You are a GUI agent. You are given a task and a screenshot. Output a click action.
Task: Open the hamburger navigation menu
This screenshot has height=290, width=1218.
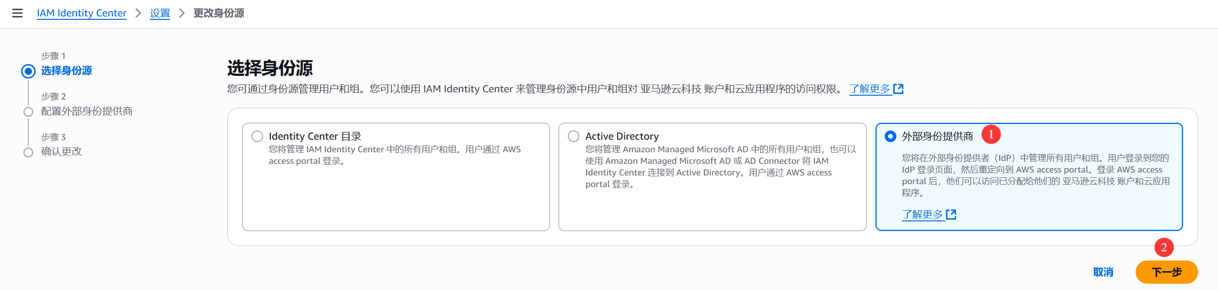tap(17, 13)
